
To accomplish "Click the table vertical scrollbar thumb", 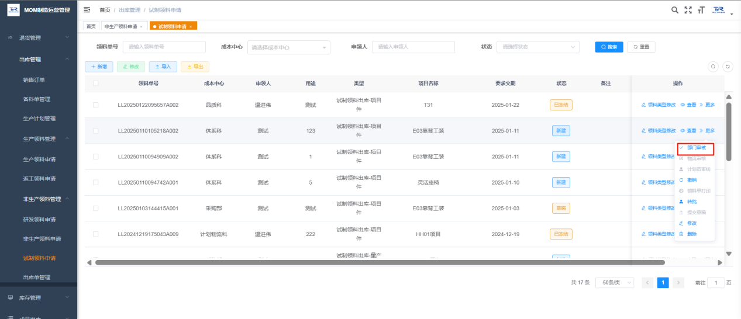I will point(729,132).
